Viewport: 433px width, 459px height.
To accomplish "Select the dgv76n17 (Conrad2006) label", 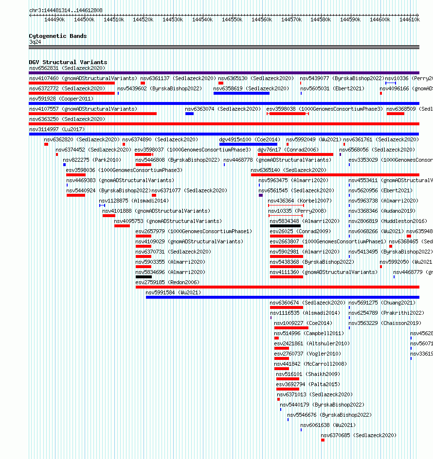I will 288,150.
